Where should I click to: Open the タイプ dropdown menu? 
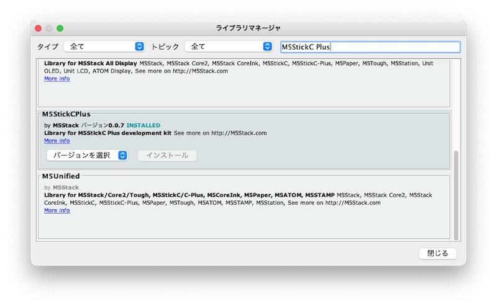[105, 47]
